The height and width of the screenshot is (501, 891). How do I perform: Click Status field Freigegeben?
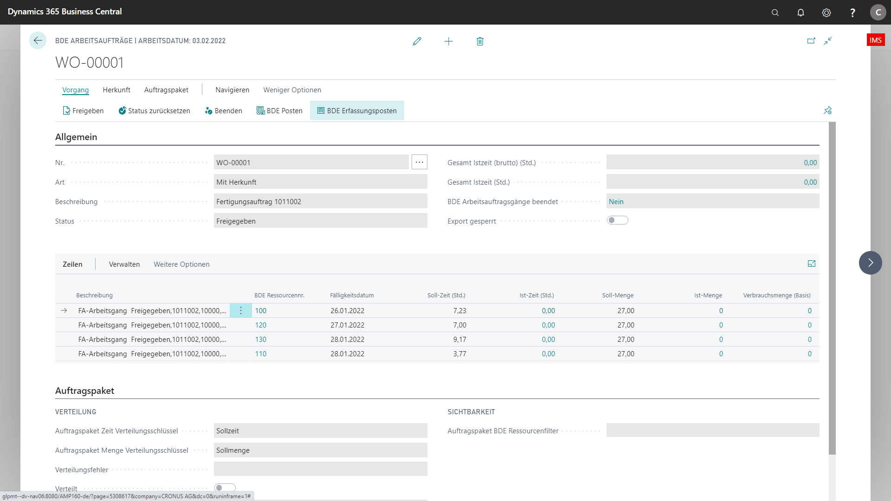(321, 221)
